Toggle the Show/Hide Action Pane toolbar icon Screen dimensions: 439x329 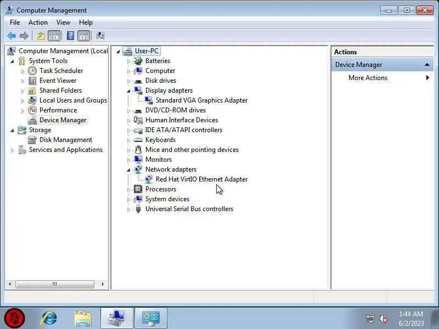pyautogui.click(x=84, y=36)
